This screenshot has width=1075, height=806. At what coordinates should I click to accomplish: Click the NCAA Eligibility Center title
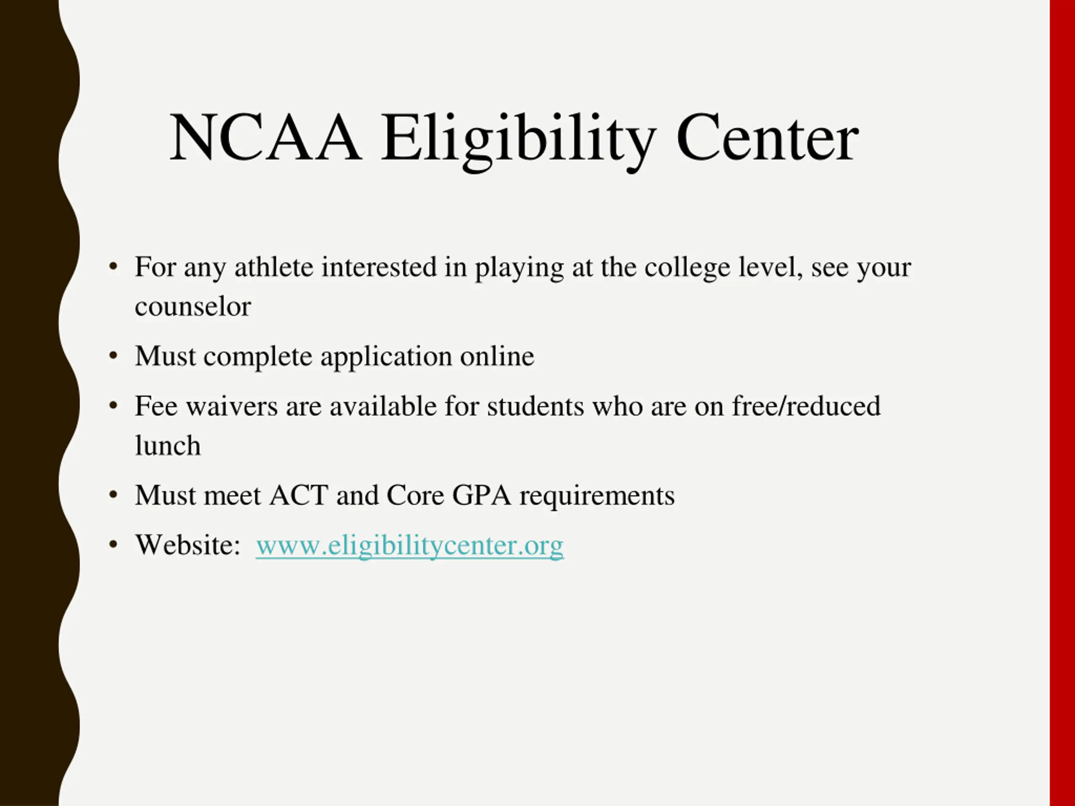tap(514, 139)
